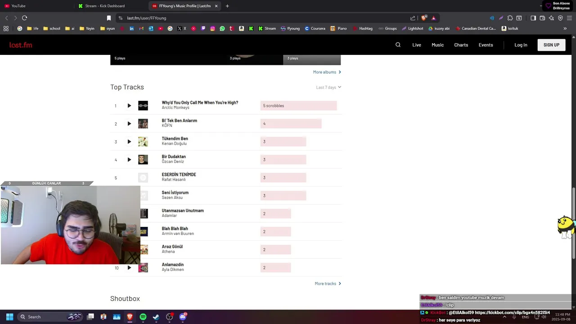Open the LinkedIn bookmark icon
This screenshot has height=324, width=576.
pyautogui.click(x=131, y=28)
